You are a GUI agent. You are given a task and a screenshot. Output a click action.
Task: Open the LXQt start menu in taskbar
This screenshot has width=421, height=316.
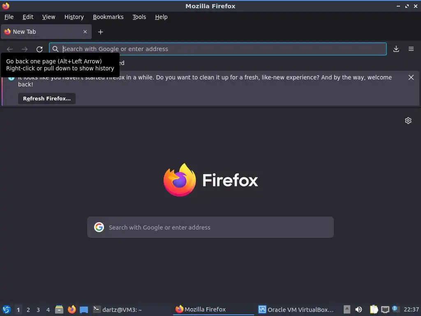point(7,309)
